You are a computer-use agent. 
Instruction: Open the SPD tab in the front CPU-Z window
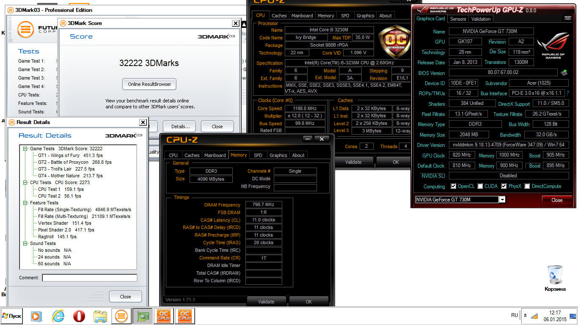(258, 155)
